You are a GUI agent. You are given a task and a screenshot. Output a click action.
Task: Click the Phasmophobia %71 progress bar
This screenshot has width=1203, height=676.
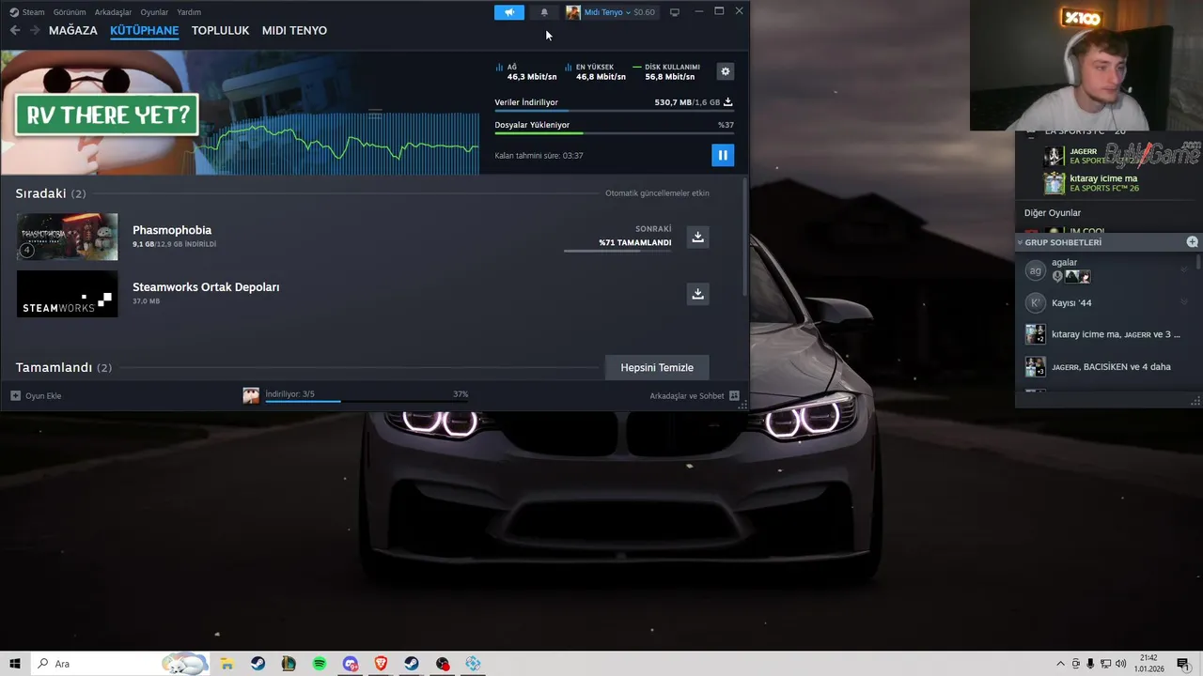(617, 251)
